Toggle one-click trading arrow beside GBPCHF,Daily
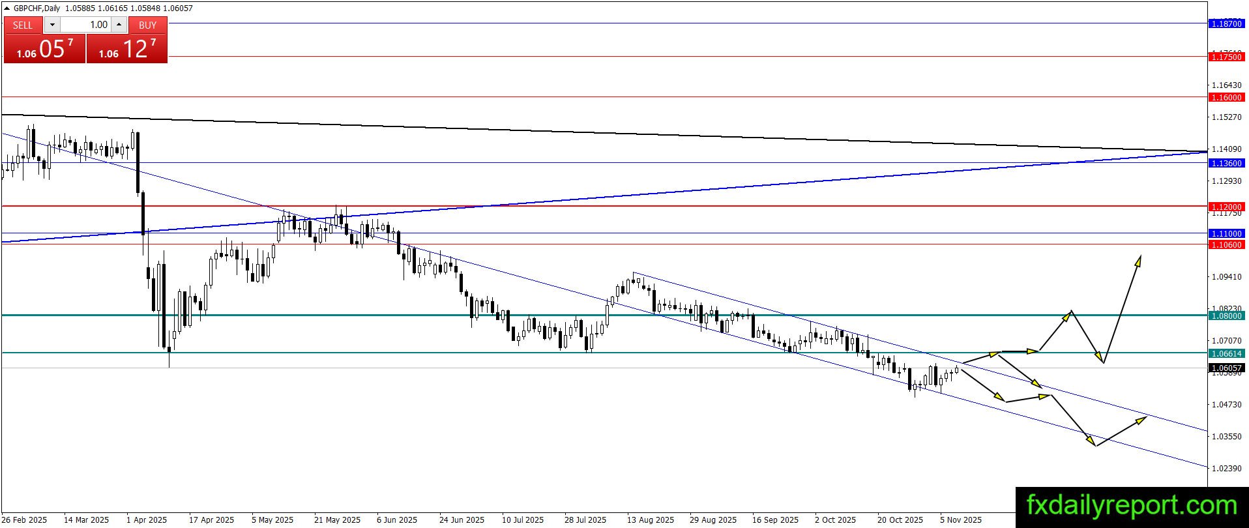Screen dimensions: 1249x528 (8, 8)
